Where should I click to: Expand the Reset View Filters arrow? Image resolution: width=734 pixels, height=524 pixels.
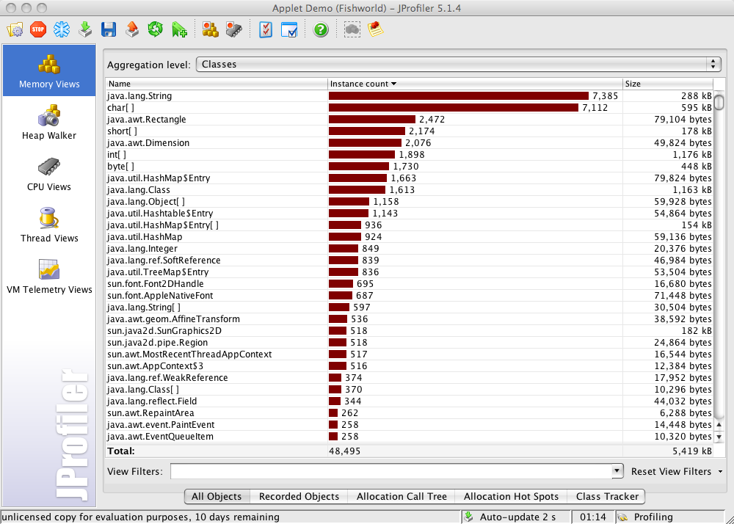(721, 472)
